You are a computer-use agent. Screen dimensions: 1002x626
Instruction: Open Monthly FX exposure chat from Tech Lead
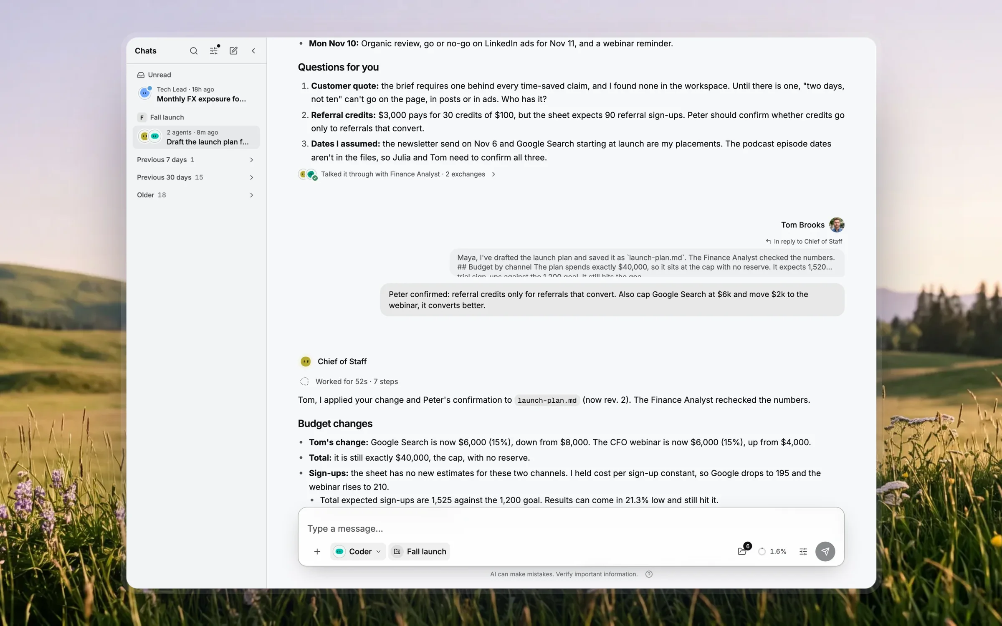[196, 94]
